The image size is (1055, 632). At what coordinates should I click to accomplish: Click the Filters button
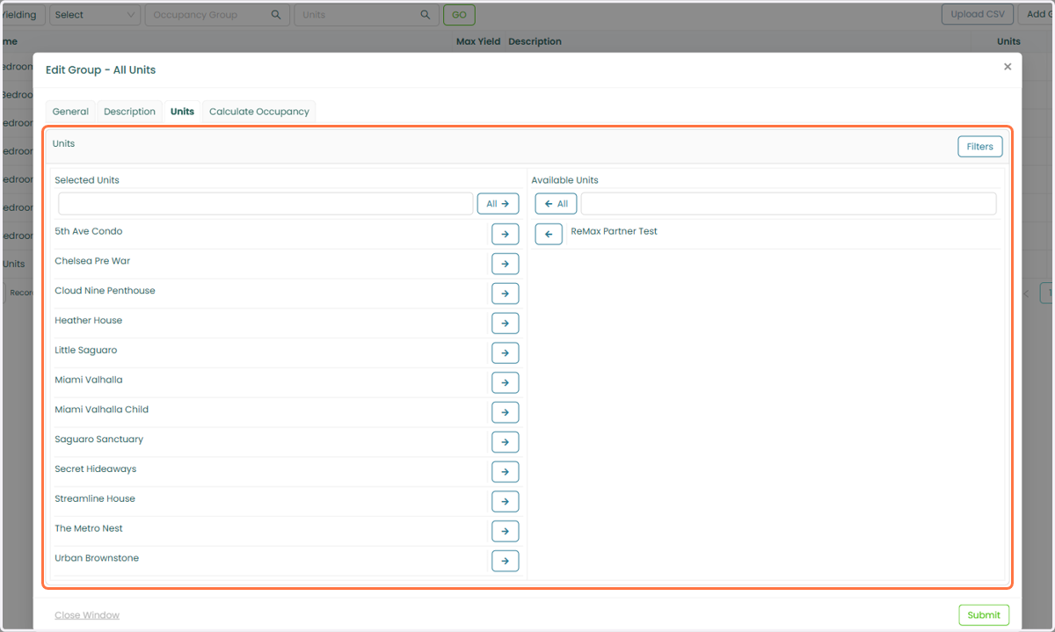tap(979, 147)
